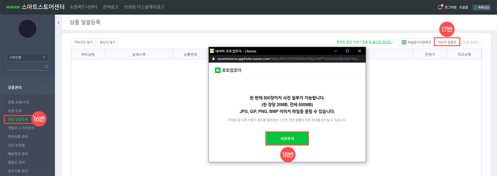Click the sidebar search input field
The image size is (497, 176).
click(25, 67)
